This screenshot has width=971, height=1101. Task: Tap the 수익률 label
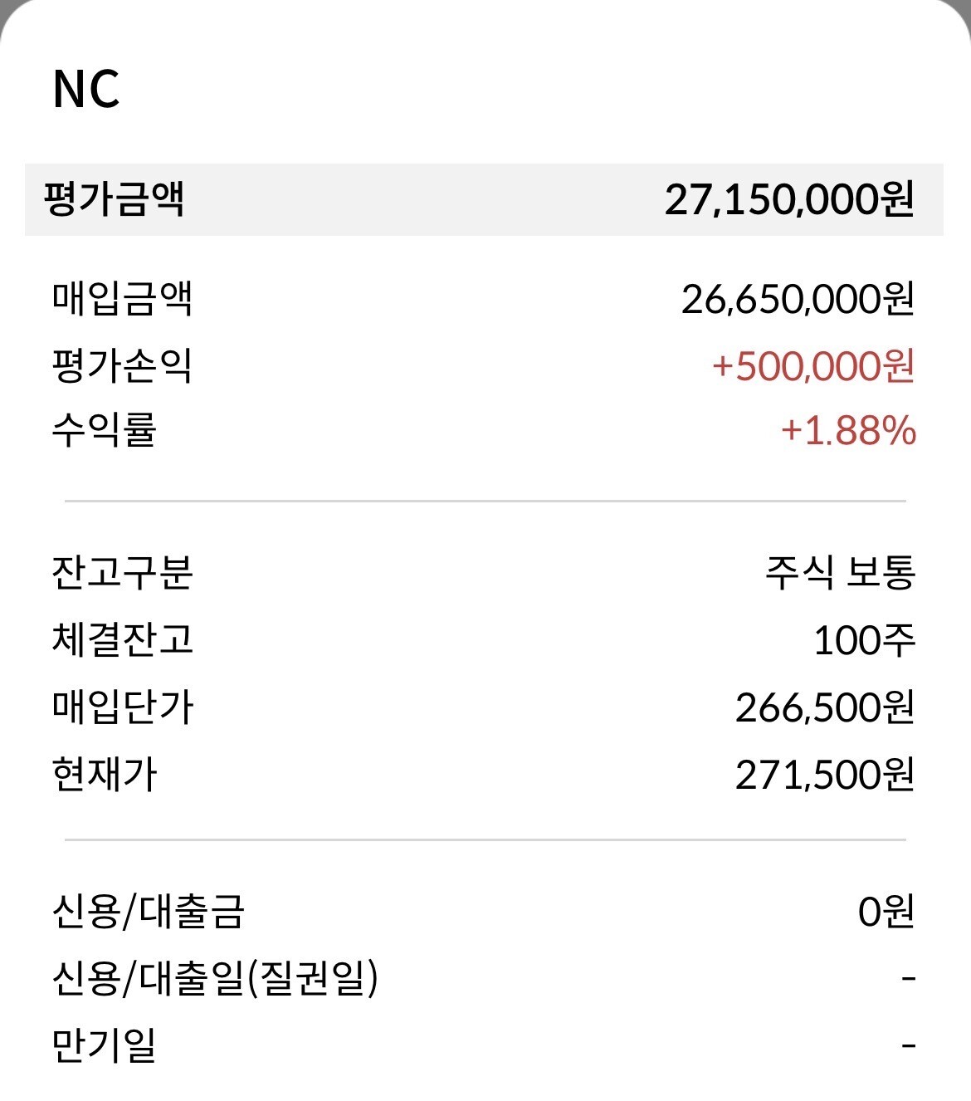(x=105, y=430)
